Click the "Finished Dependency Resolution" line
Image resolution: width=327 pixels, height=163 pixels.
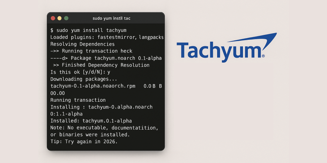pos(101,65)
